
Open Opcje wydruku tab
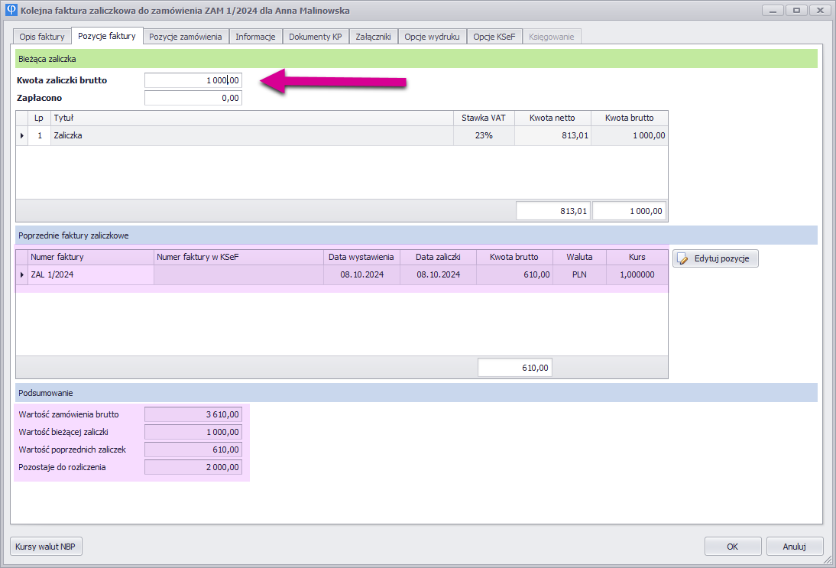432,36
